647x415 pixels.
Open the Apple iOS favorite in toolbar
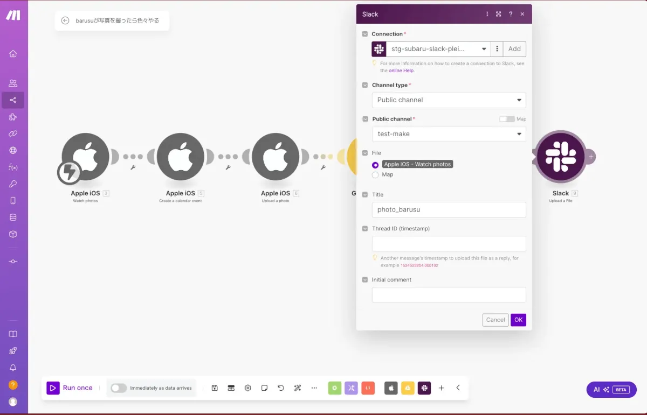coord(391,388)
